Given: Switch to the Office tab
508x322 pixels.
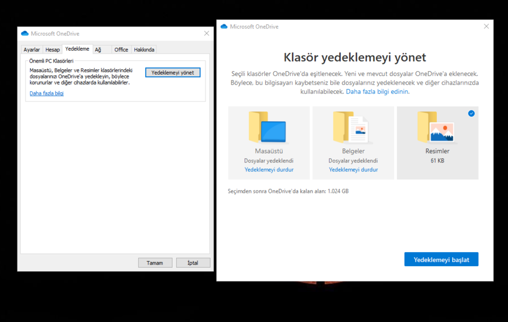Looking at the screenshot, I should pyautogui.click(x=121, y=50).
